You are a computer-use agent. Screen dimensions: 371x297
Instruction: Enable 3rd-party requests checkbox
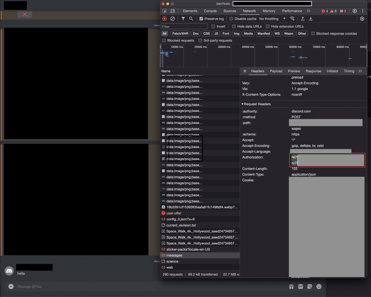[200, 41]
